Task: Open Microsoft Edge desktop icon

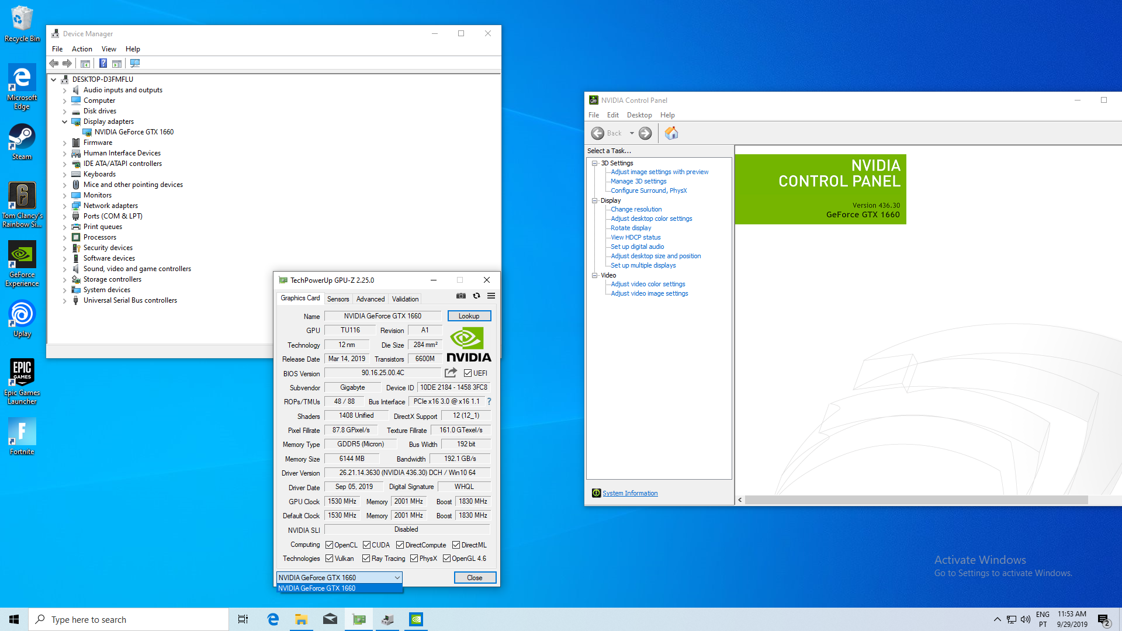Action: [x=22, y=87]
